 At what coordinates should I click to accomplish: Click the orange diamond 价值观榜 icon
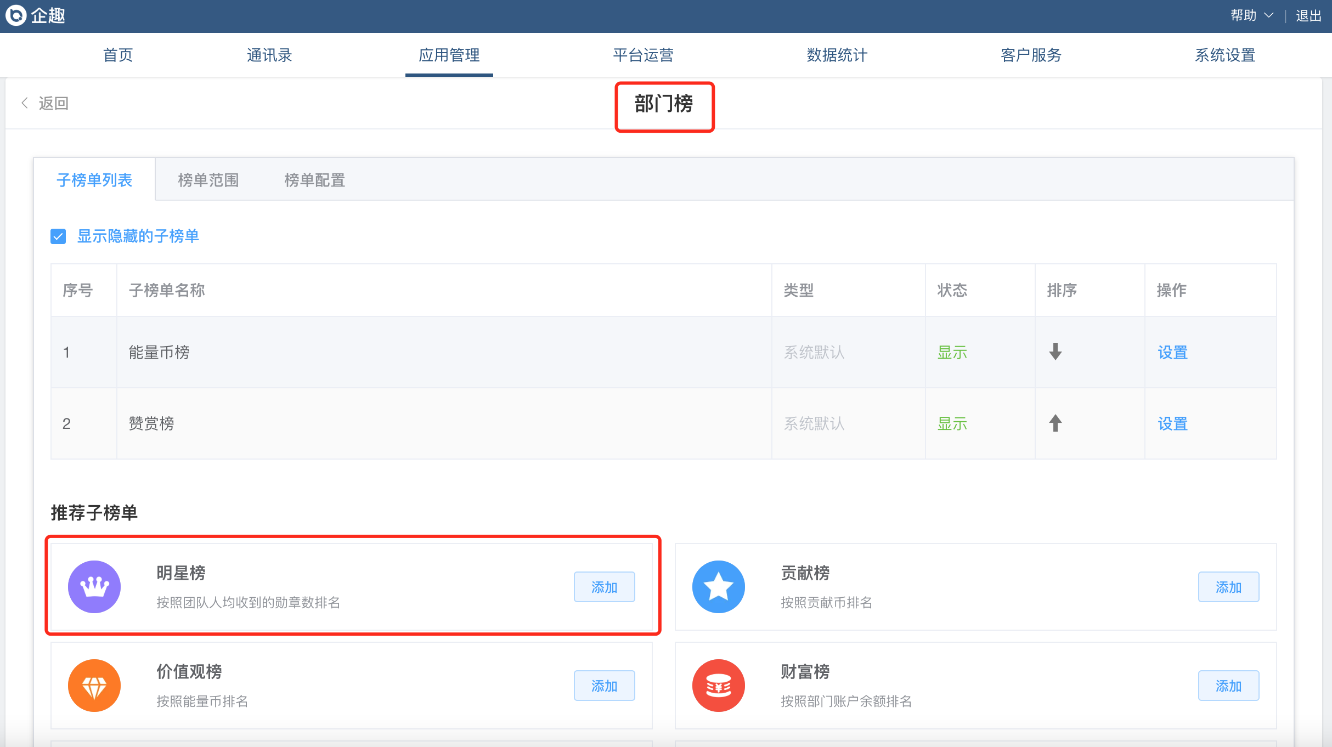click(94, 685)
